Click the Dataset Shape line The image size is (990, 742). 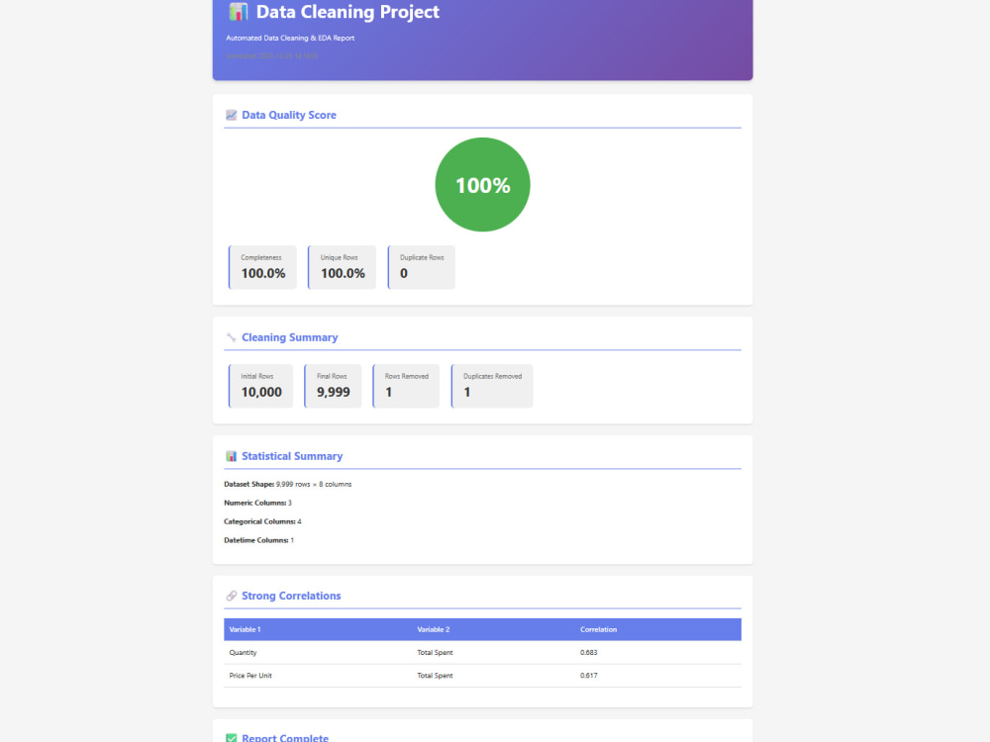[288, 484]
